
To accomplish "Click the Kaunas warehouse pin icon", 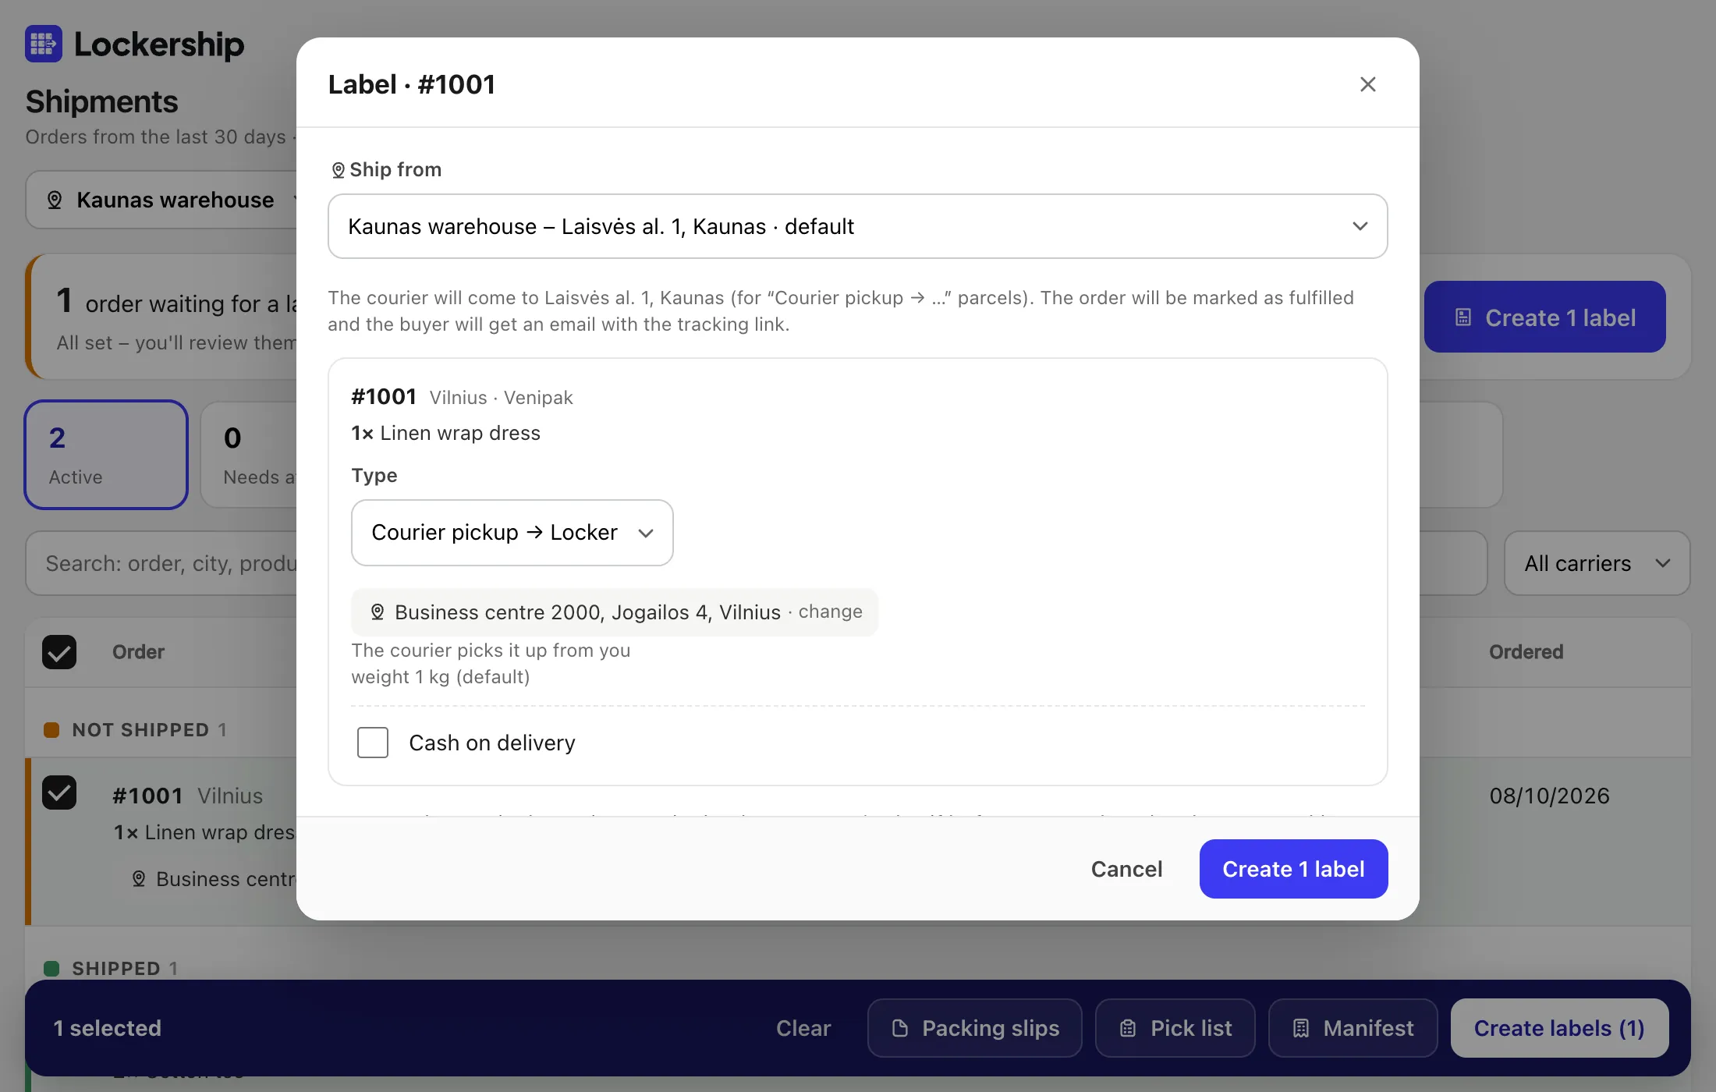I will pyautogui.click(x=55, y=200).
